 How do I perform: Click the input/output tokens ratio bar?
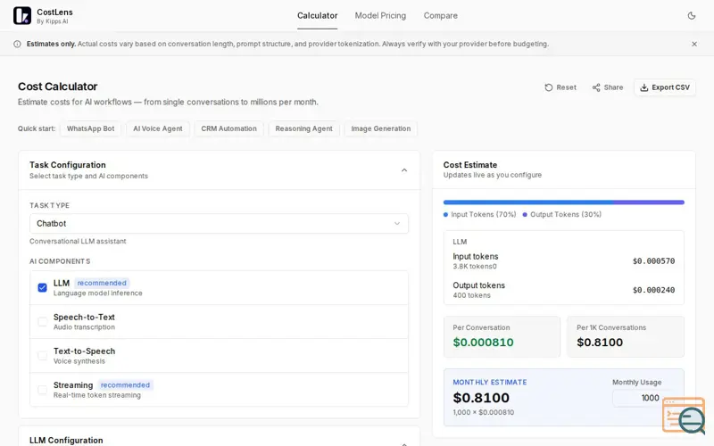pos(564,202)
